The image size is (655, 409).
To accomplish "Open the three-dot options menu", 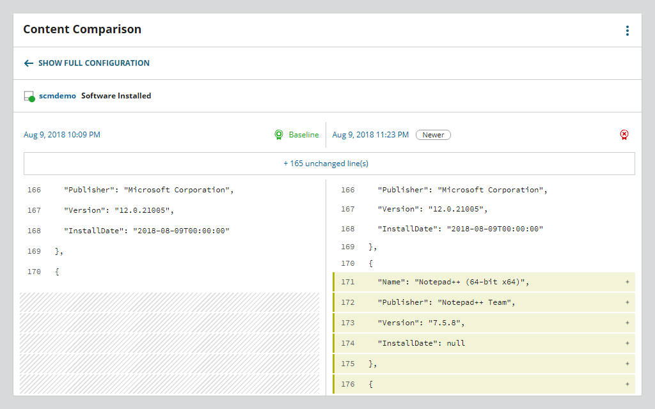I will click(x=627, y=30).
